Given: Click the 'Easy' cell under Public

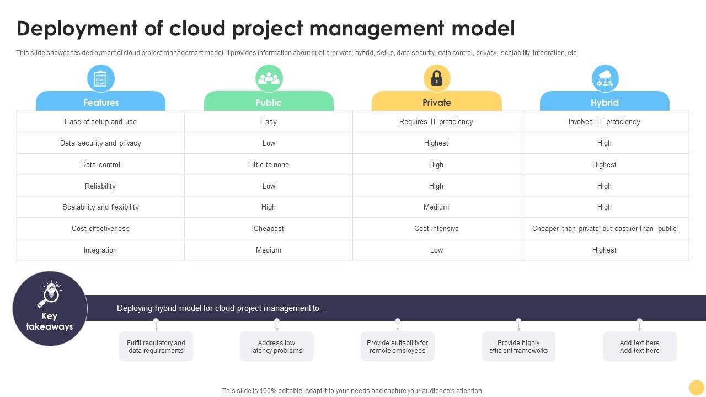Looking at the screenshot, I should point(269,121).
